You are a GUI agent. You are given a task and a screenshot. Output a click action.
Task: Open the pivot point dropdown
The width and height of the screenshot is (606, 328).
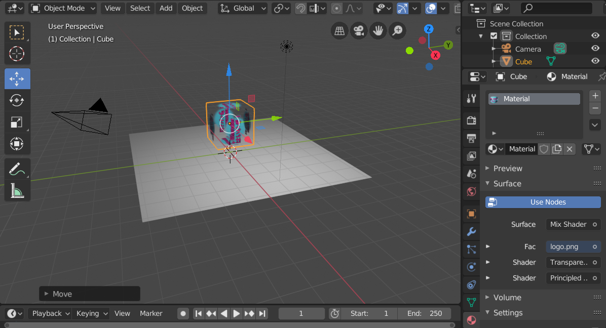tap(281, 8)
